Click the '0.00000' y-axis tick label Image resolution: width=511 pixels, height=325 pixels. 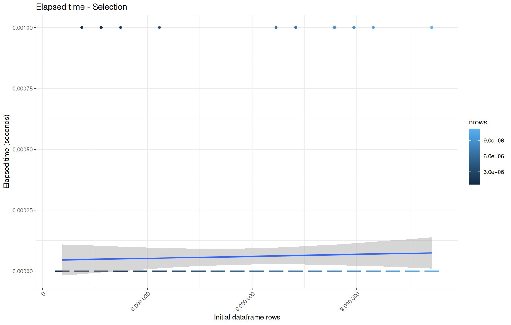[22, 271]
